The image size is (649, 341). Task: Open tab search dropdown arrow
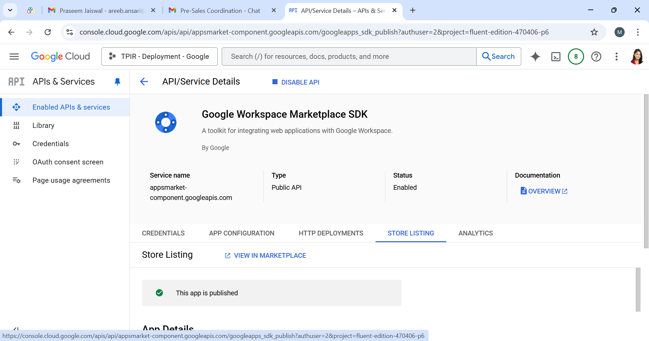[10, 10]
